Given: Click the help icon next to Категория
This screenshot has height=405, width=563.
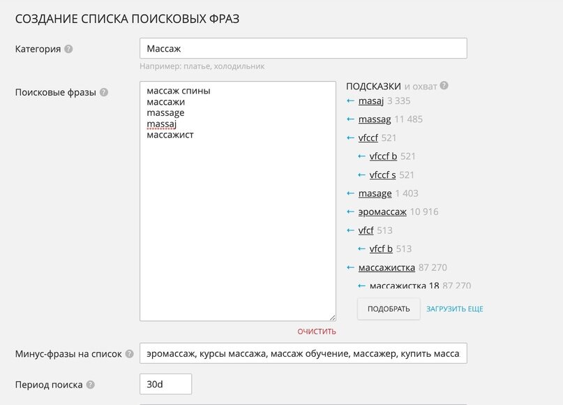Looking at the screenshot, I should point(68,49).
